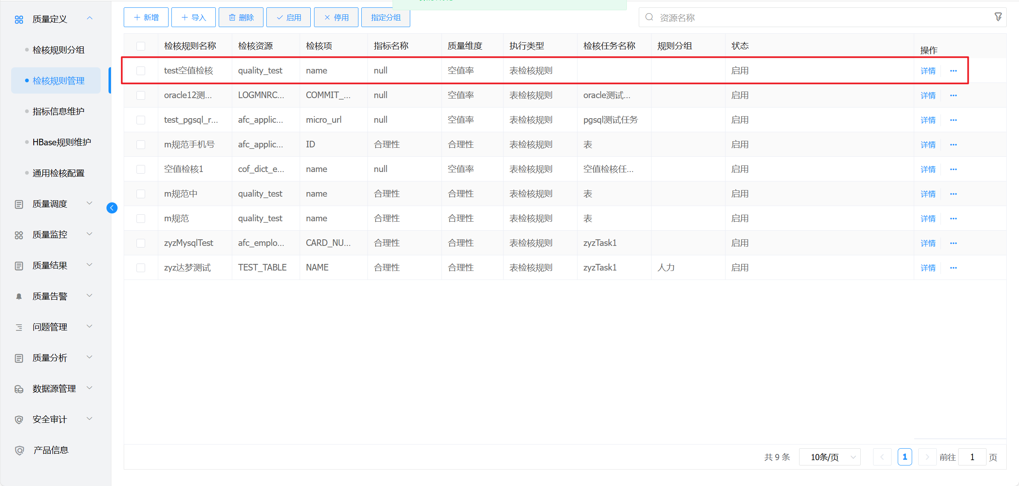Screen dimensions: 1019x486
Task: Open more actions for test空值检核 row
Action: click(953, 71)
